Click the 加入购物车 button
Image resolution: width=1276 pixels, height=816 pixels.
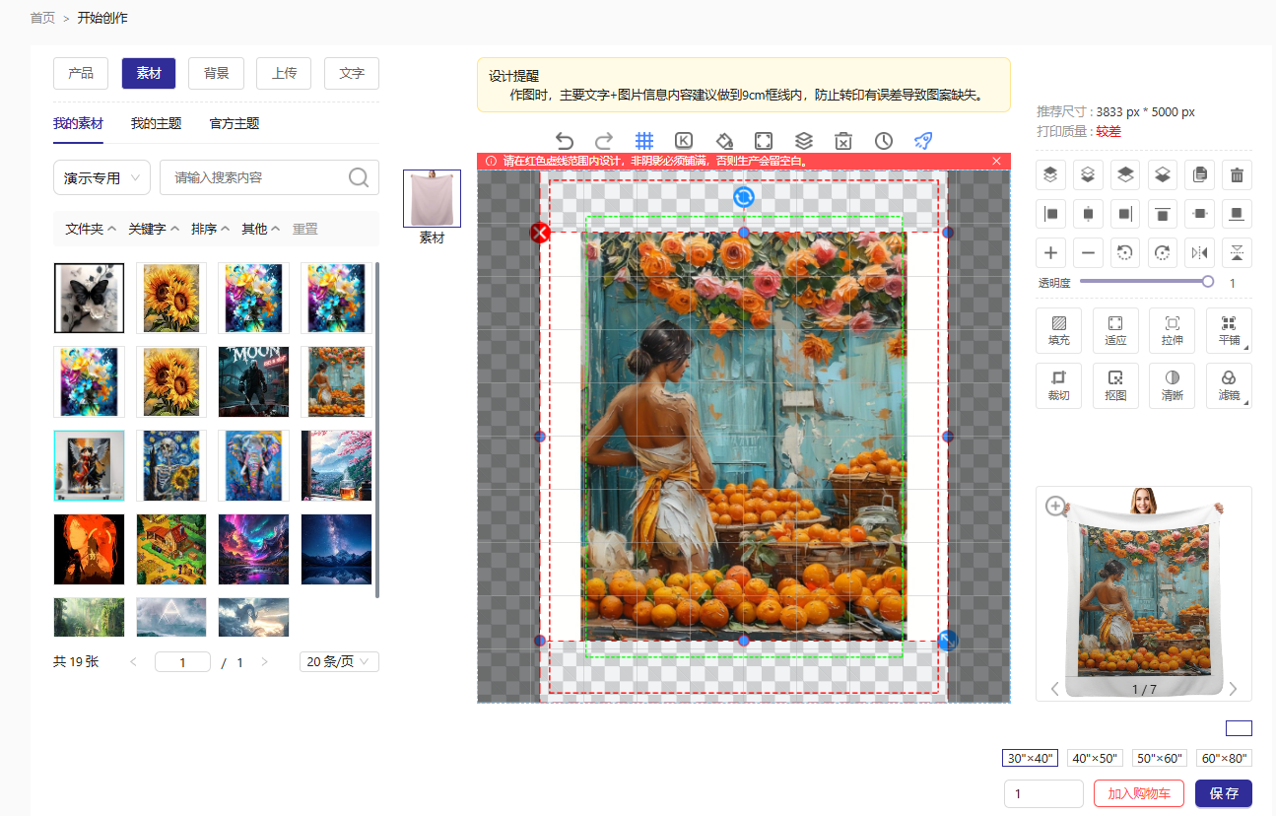[x=1138, y=793]
